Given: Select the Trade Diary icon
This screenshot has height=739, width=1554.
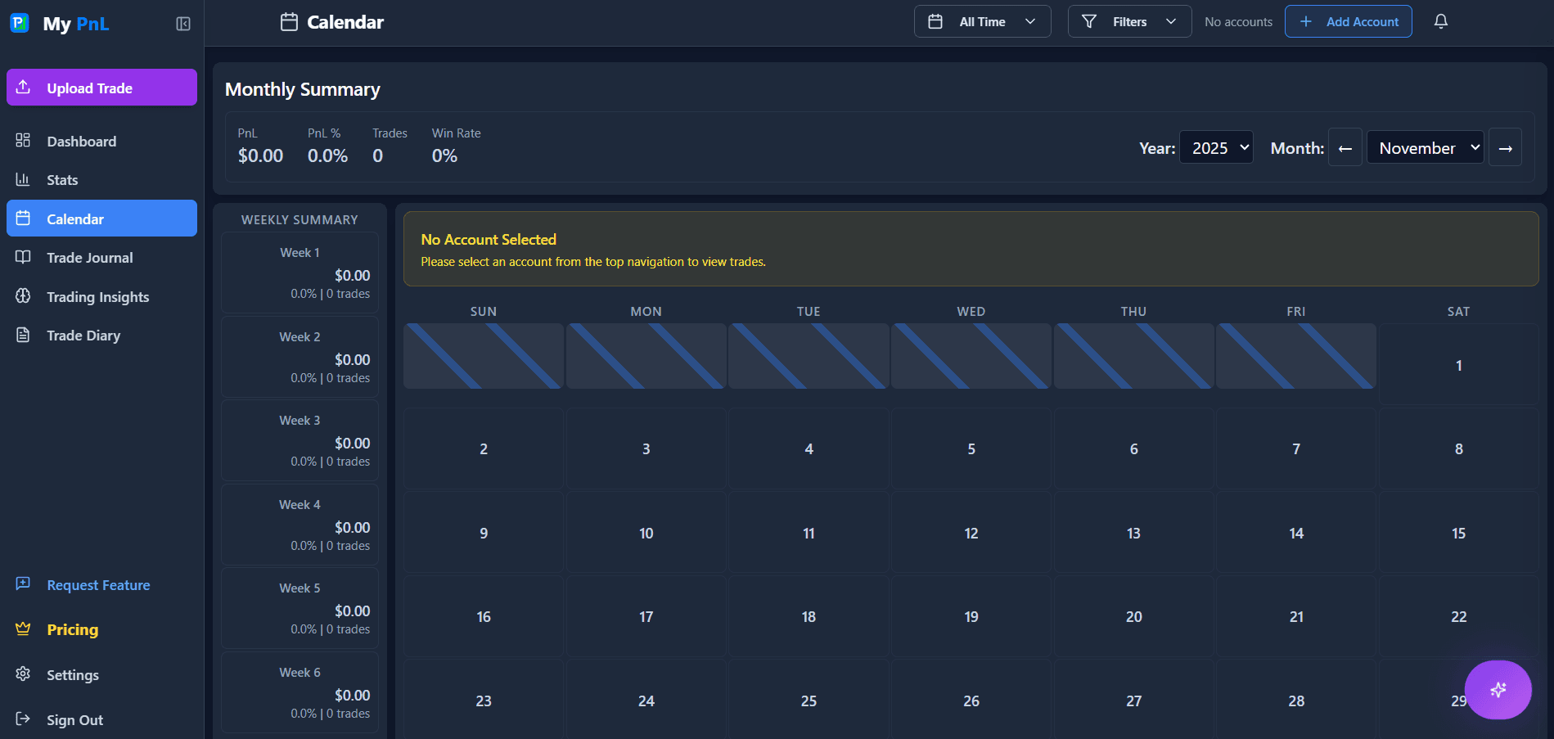Looking at the screenshot, I should 23,335.
